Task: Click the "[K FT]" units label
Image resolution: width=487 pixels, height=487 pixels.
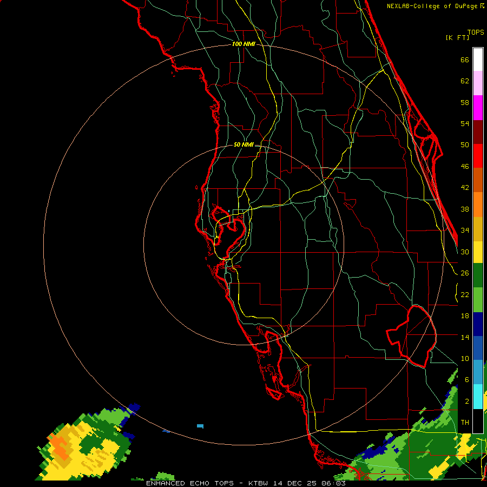Action: point(457,38)
